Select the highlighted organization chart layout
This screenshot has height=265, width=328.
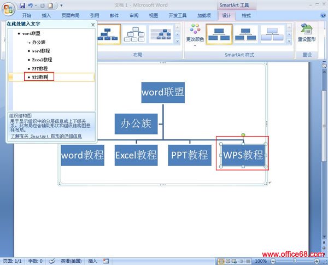click(x=108, y=34)
